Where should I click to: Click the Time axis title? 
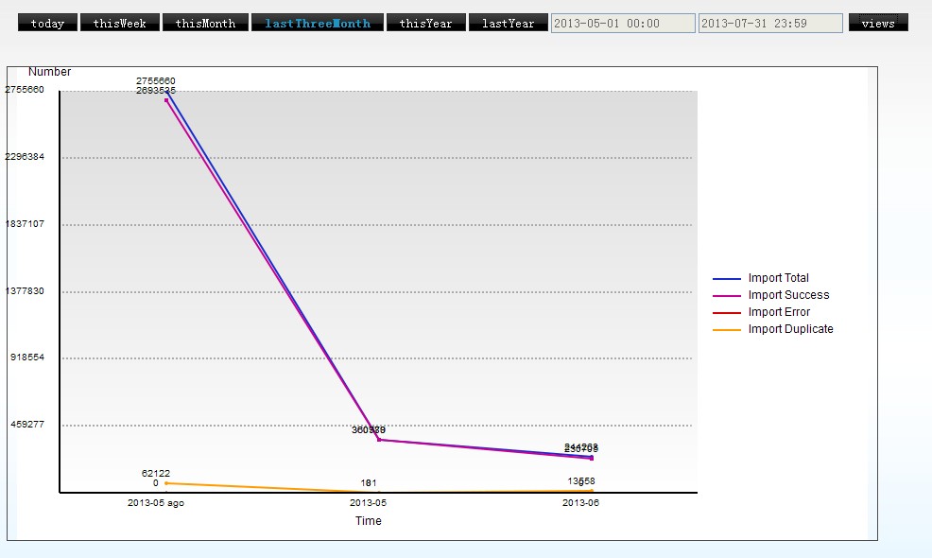coord(368,521)
